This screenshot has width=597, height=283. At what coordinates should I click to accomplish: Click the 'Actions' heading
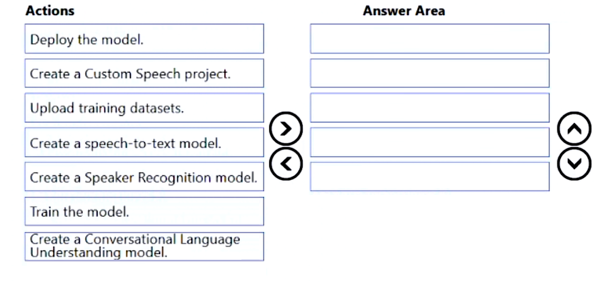[x=50, y=11]
